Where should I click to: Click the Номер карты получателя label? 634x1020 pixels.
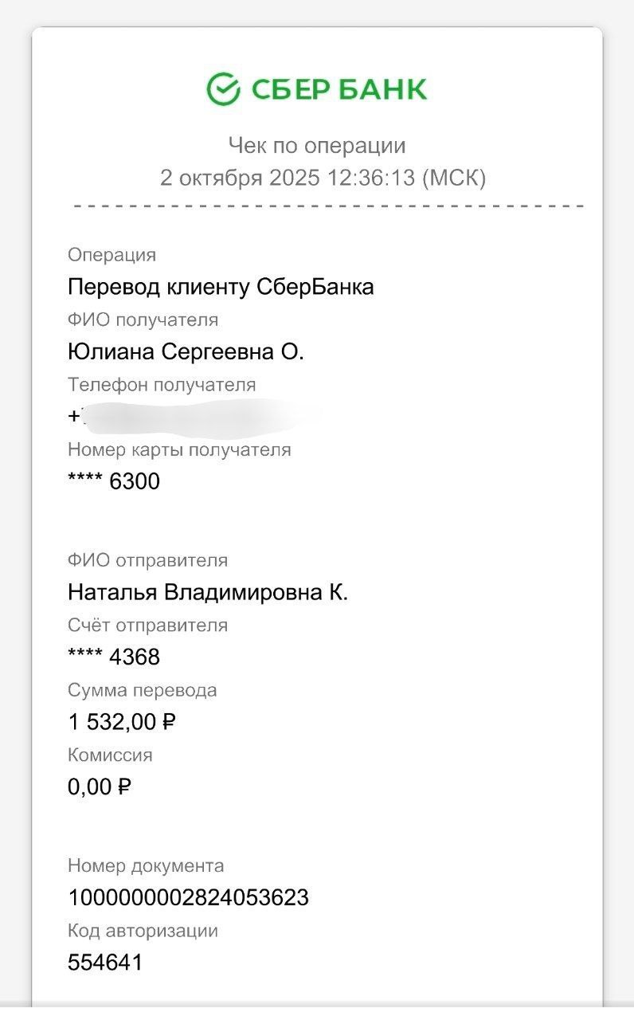pos(179,449)
